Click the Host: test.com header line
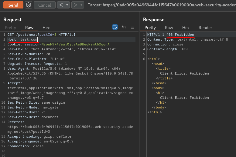 point(22,39)
